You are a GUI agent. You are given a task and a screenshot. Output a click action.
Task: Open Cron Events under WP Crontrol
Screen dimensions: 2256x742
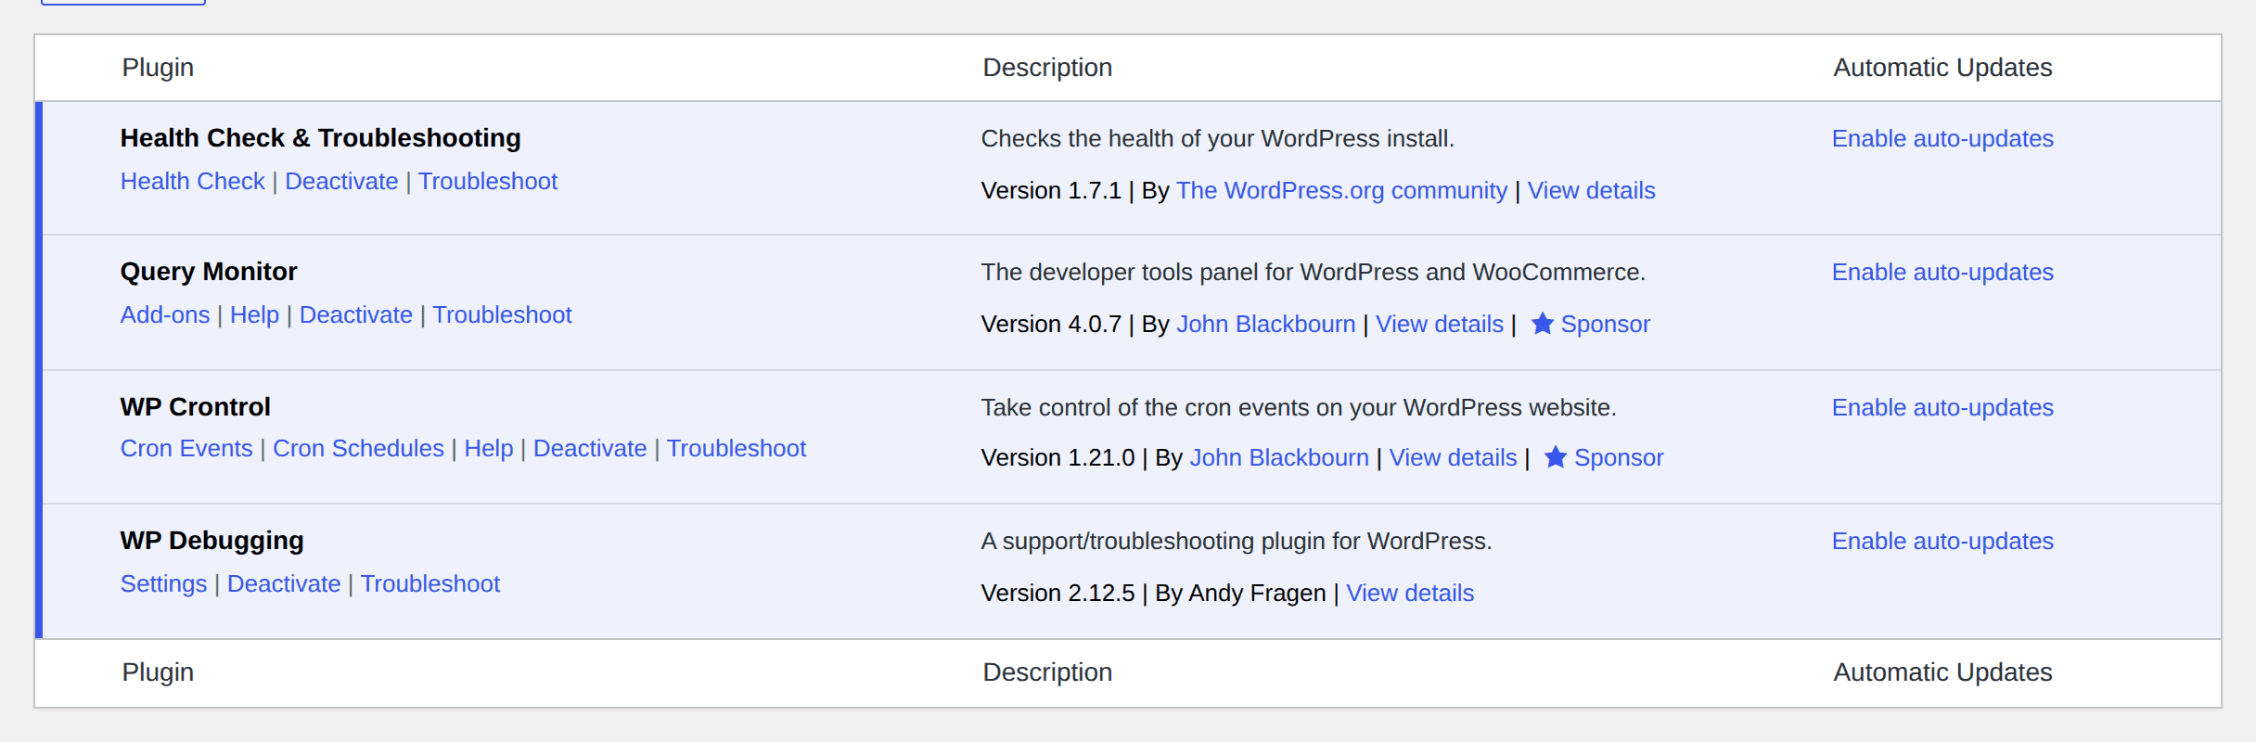click(186, 448)
